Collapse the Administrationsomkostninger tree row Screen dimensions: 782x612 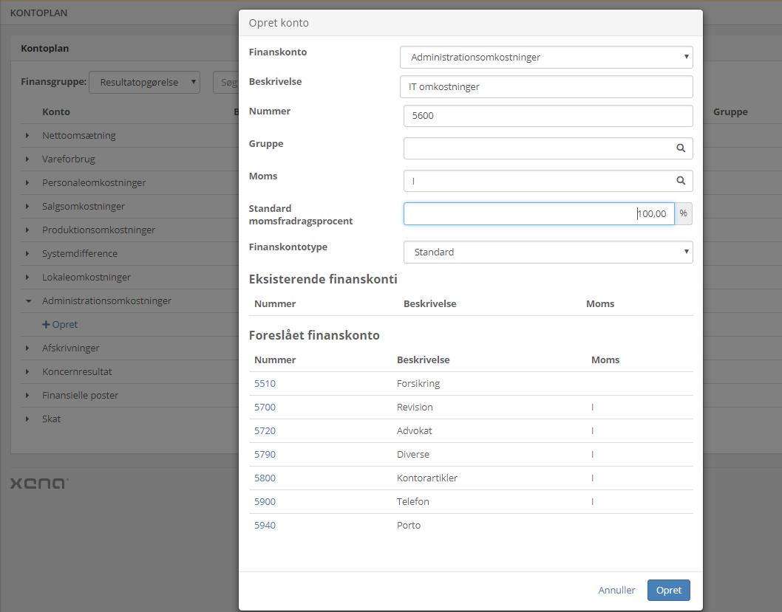click(27, 301)
